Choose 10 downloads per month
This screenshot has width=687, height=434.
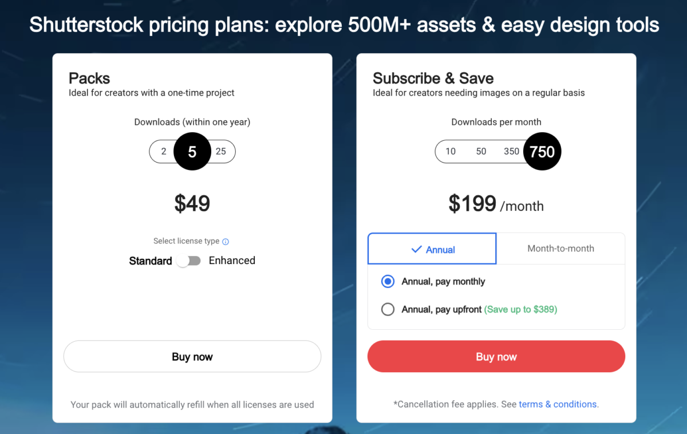coord(451,151)
